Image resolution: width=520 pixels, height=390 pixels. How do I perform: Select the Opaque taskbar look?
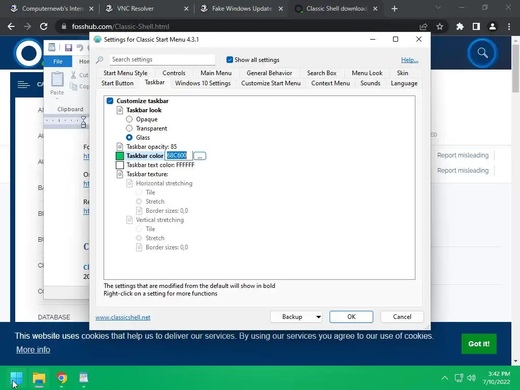(x=129, y=119)
